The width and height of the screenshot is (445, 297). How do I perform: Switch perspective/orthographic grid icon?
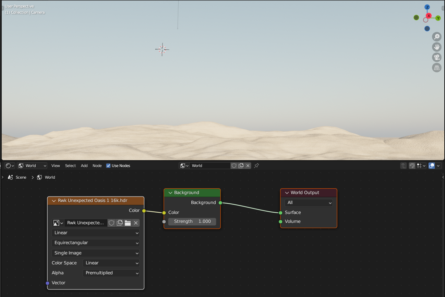click(x=436, y=68)
